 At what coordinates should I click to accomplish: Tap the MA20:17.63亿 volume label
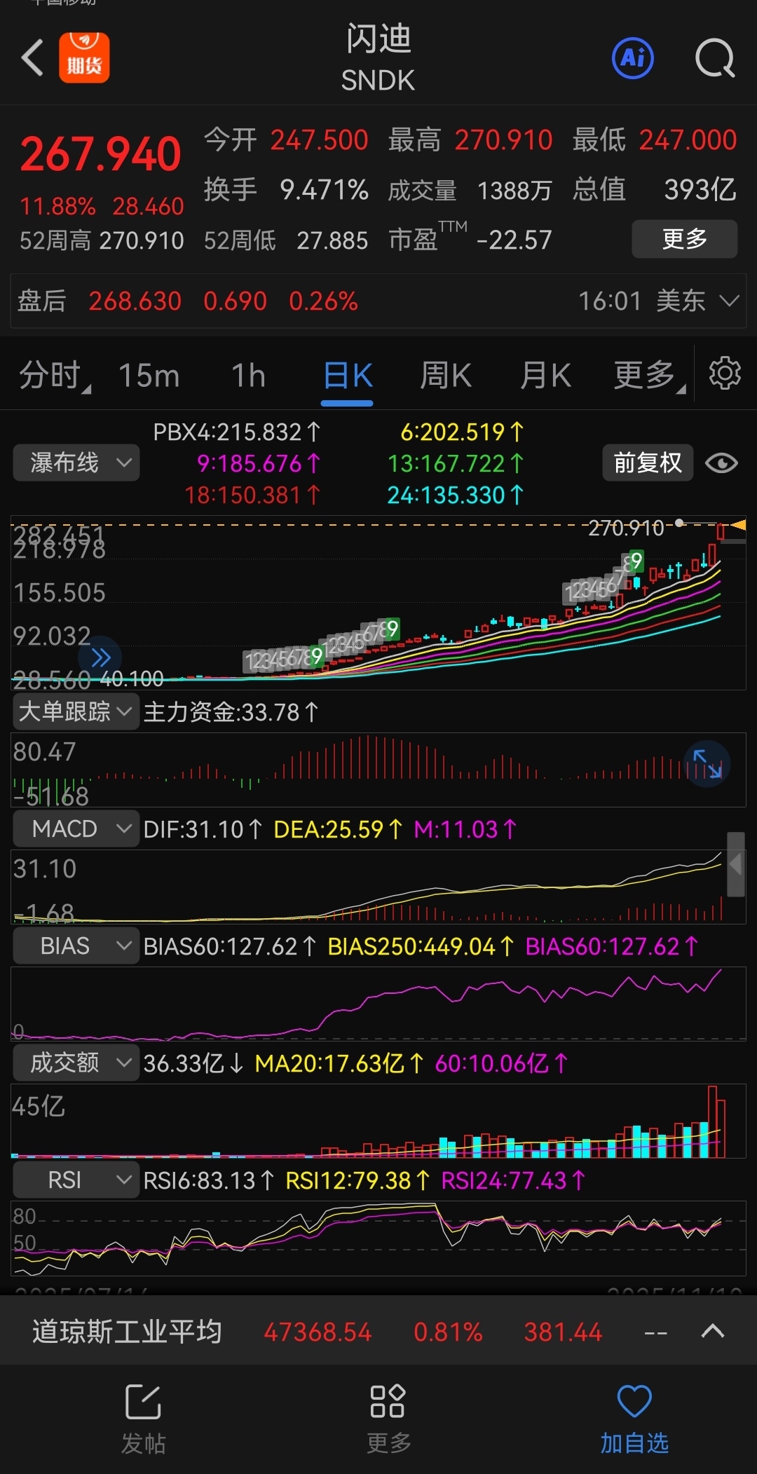(339, 1063)
